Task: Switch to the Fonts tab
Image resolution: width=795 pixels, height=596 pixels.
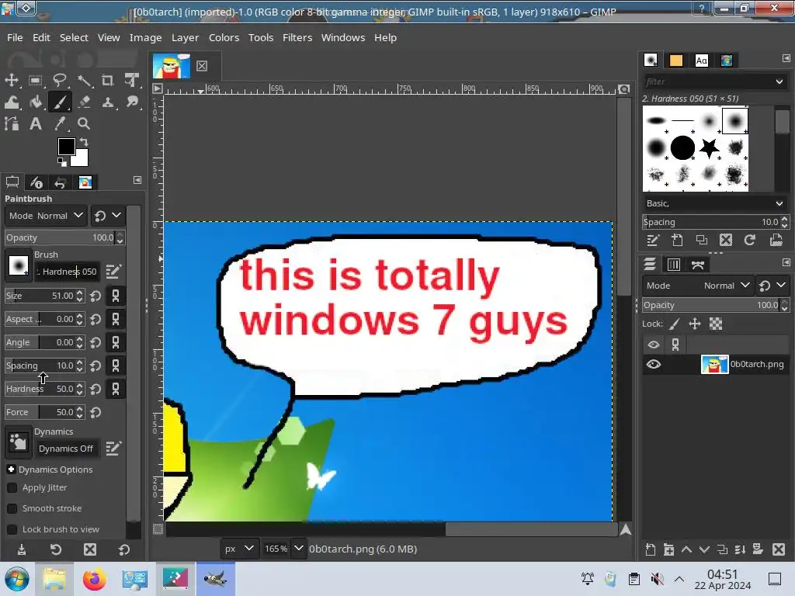Action: click(x=701, y=61)
